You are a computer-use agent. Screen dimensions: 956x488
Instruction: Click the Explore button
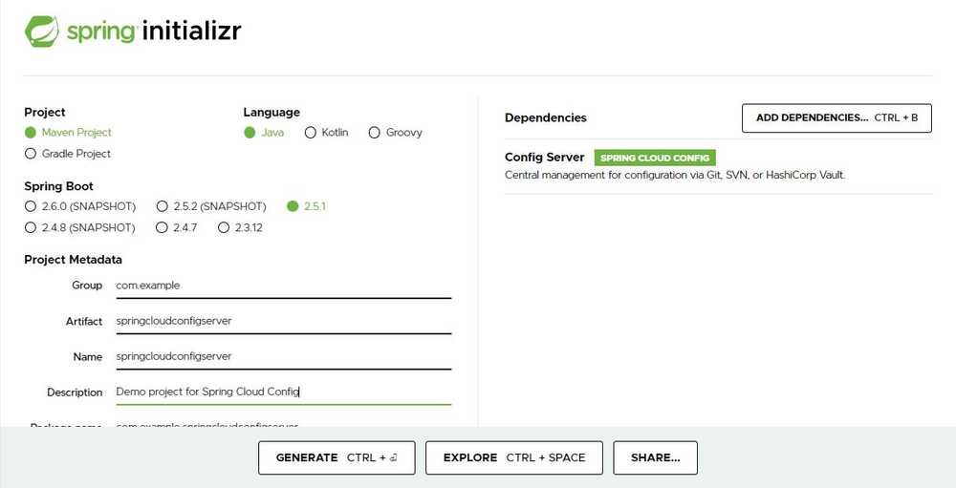pyautogui.click(x=514, y=457)
